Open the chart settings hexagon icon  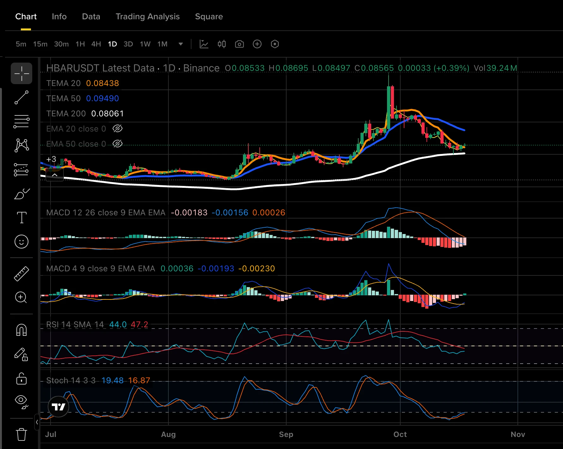275,44
